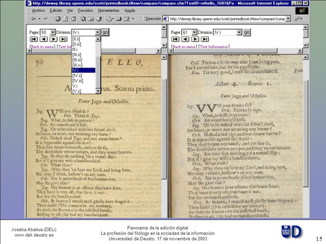Jump to last page in right pane
The width and height of the screenshot is (326, 244).
tap(205, 39)
